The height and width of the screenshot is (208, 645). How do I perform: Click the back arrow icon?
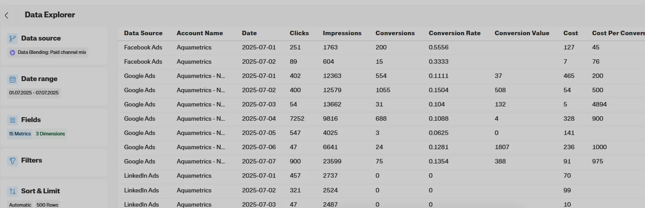7,15
